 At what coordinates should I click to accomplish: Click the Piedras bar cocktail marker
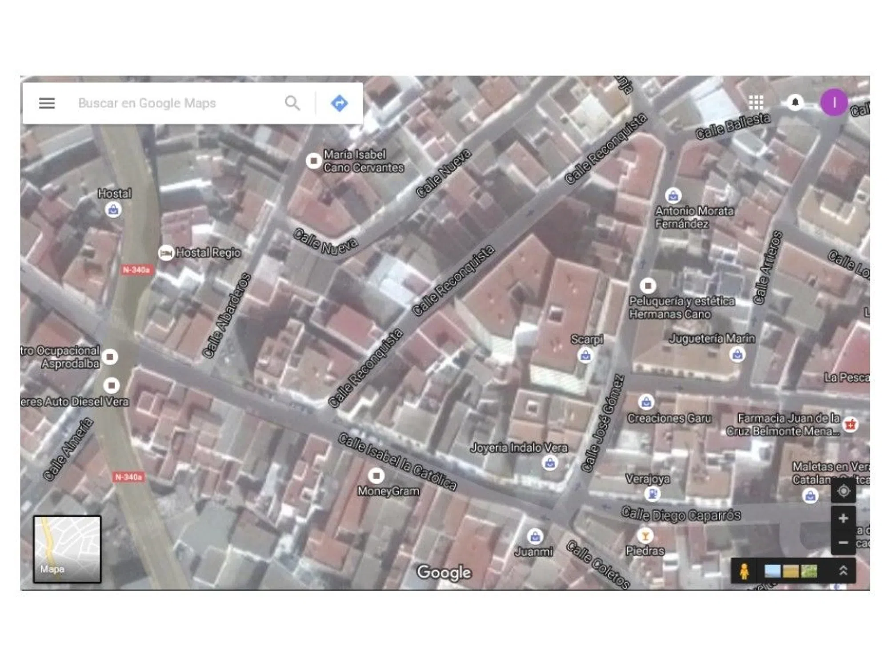coord(645,536)
